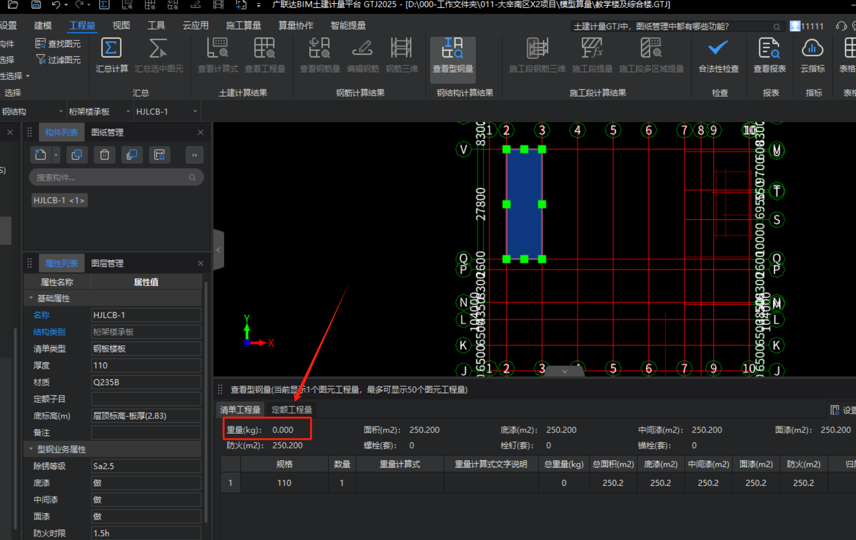The image size is (856, 540).
Task: Click 厚度 value field 110
Action: [x=146, y=365]
